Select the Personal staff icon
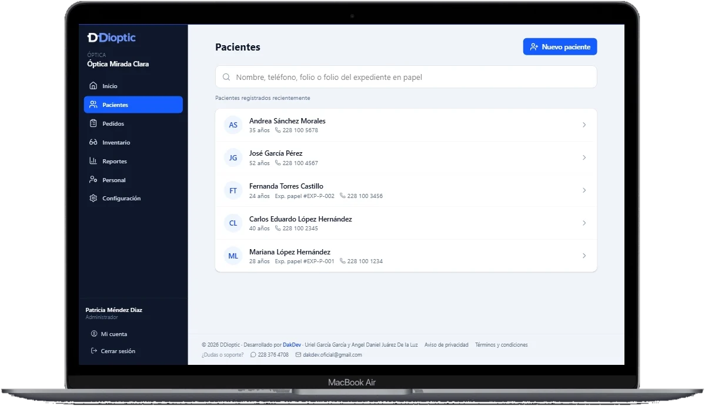 [93, 180]
